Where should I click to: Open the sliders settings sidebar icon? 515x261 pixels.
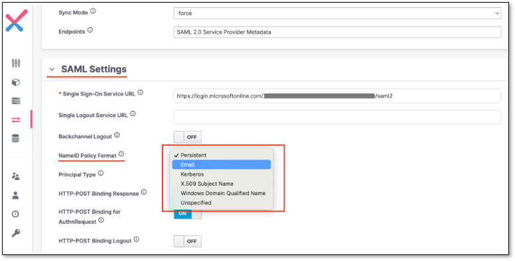click(16, 63)
